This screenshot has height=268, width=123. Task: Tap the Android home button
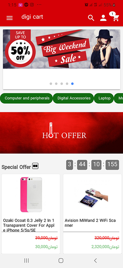tap(61, 261)
